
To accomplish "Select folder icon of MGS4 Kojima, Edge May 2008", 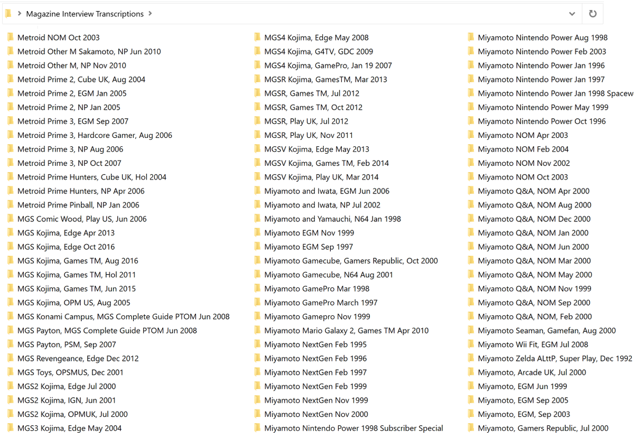I will 257,38.
